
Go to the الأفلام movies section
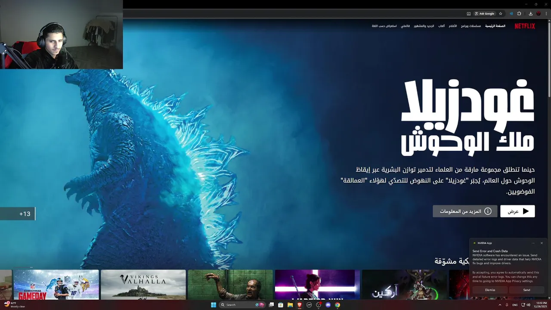[x=453, y=26]
